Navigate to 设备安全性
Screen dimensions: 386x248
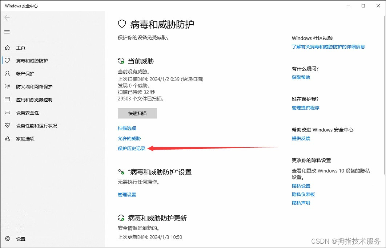click(28, 113)
